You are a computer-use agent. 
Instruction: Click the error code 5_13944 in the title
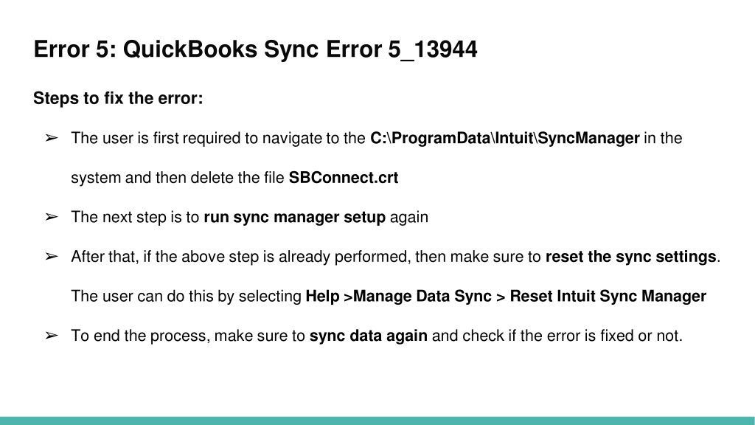433,49
